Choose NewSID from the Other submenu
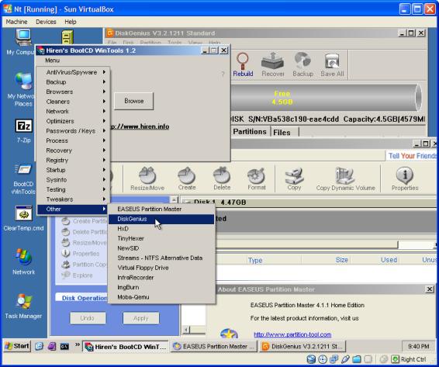 coord(161,248)
